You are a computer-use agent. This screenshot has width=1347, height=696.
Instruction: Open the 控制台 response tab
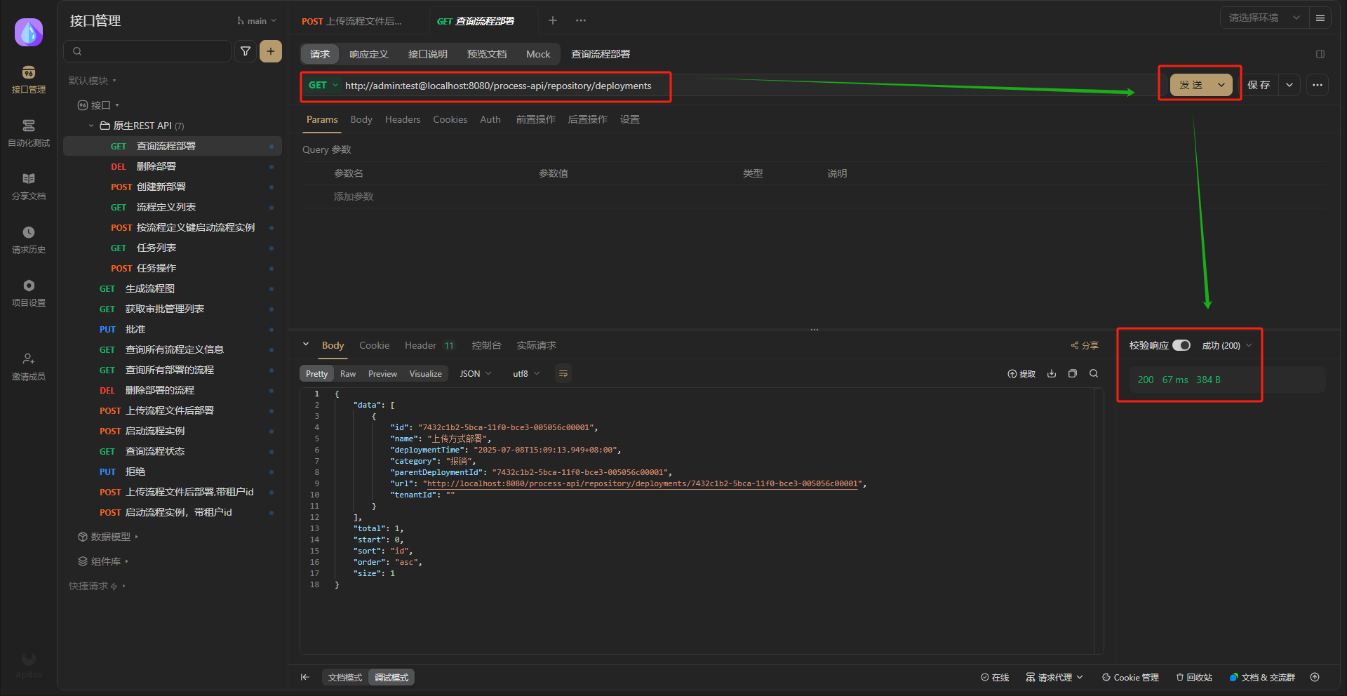pyautogui.click(x=486, y=345)
